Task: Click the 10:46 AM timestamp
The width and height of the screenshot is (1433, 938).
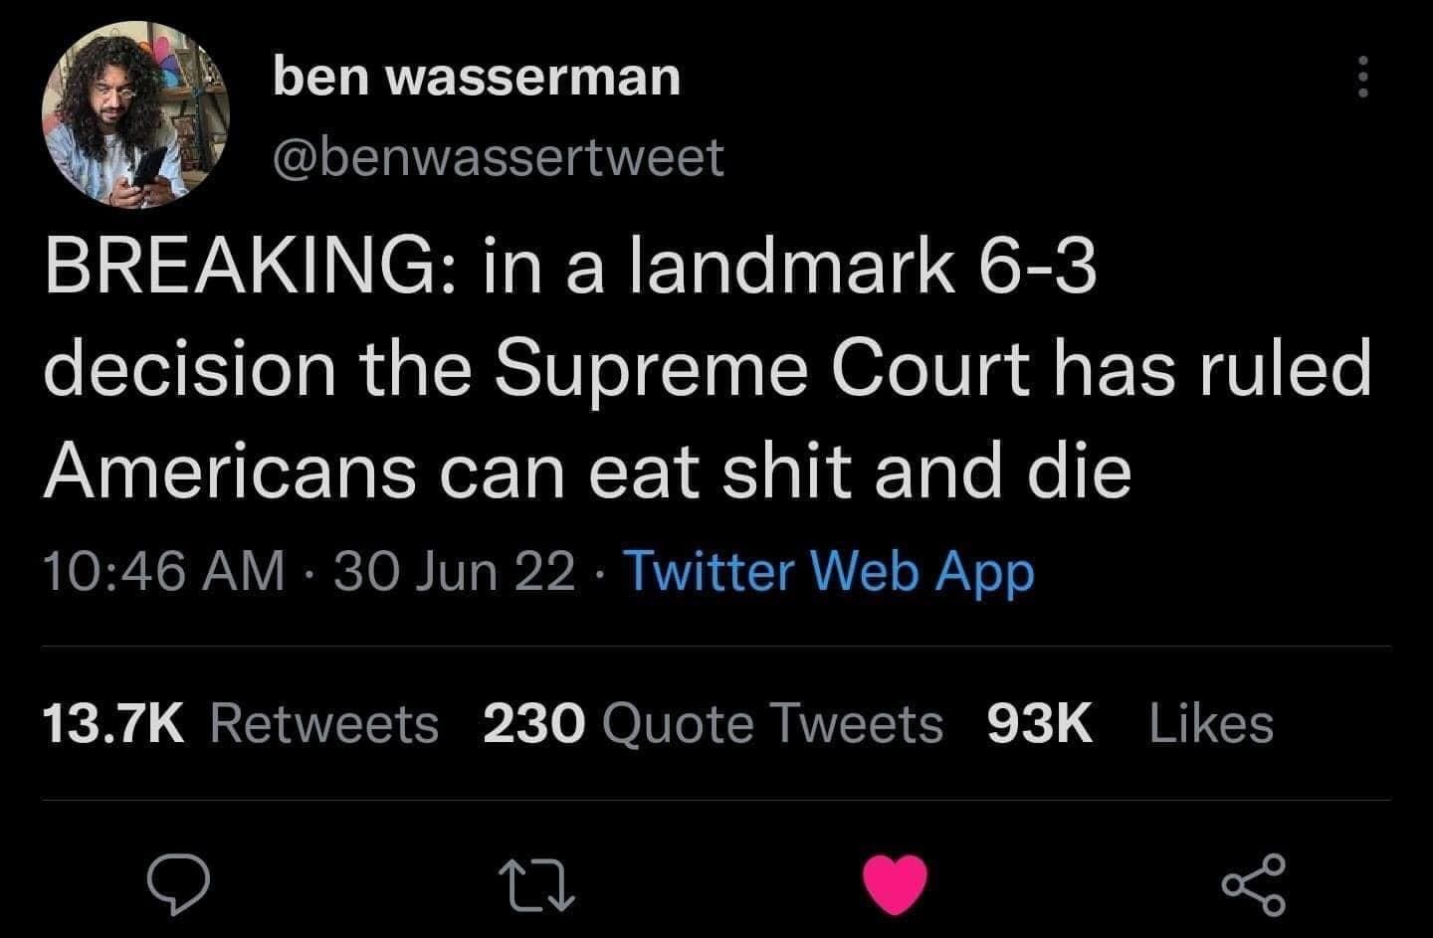Action: [164, 572]
